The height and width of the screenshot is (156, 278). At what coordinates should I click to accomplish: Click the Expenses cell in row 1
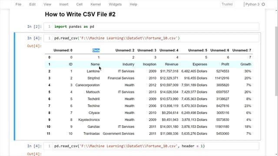[200, 65]
